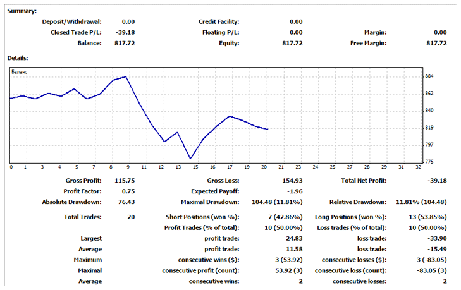Viewport: 461px width, 290px height.
Task: Click the 884 label on the chart's vertical axis
Action: 431,76
